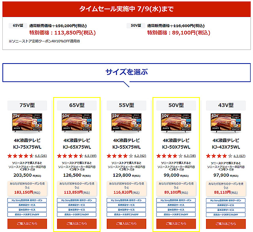Click ご購入はこちら button for KJ-50X75WL
Screen dimensions: 253x232
176,224
